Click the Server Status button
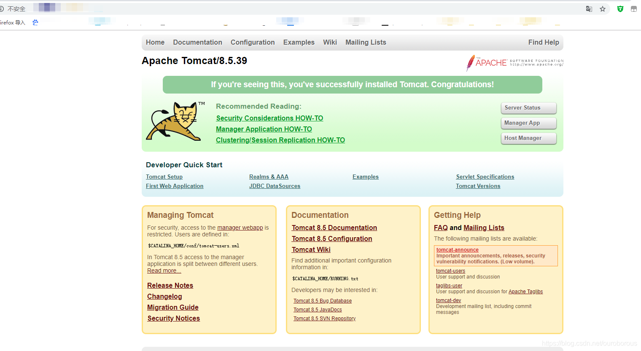This screenshot has height=351, width=641. pyautogui.click(x=529, y=108)
